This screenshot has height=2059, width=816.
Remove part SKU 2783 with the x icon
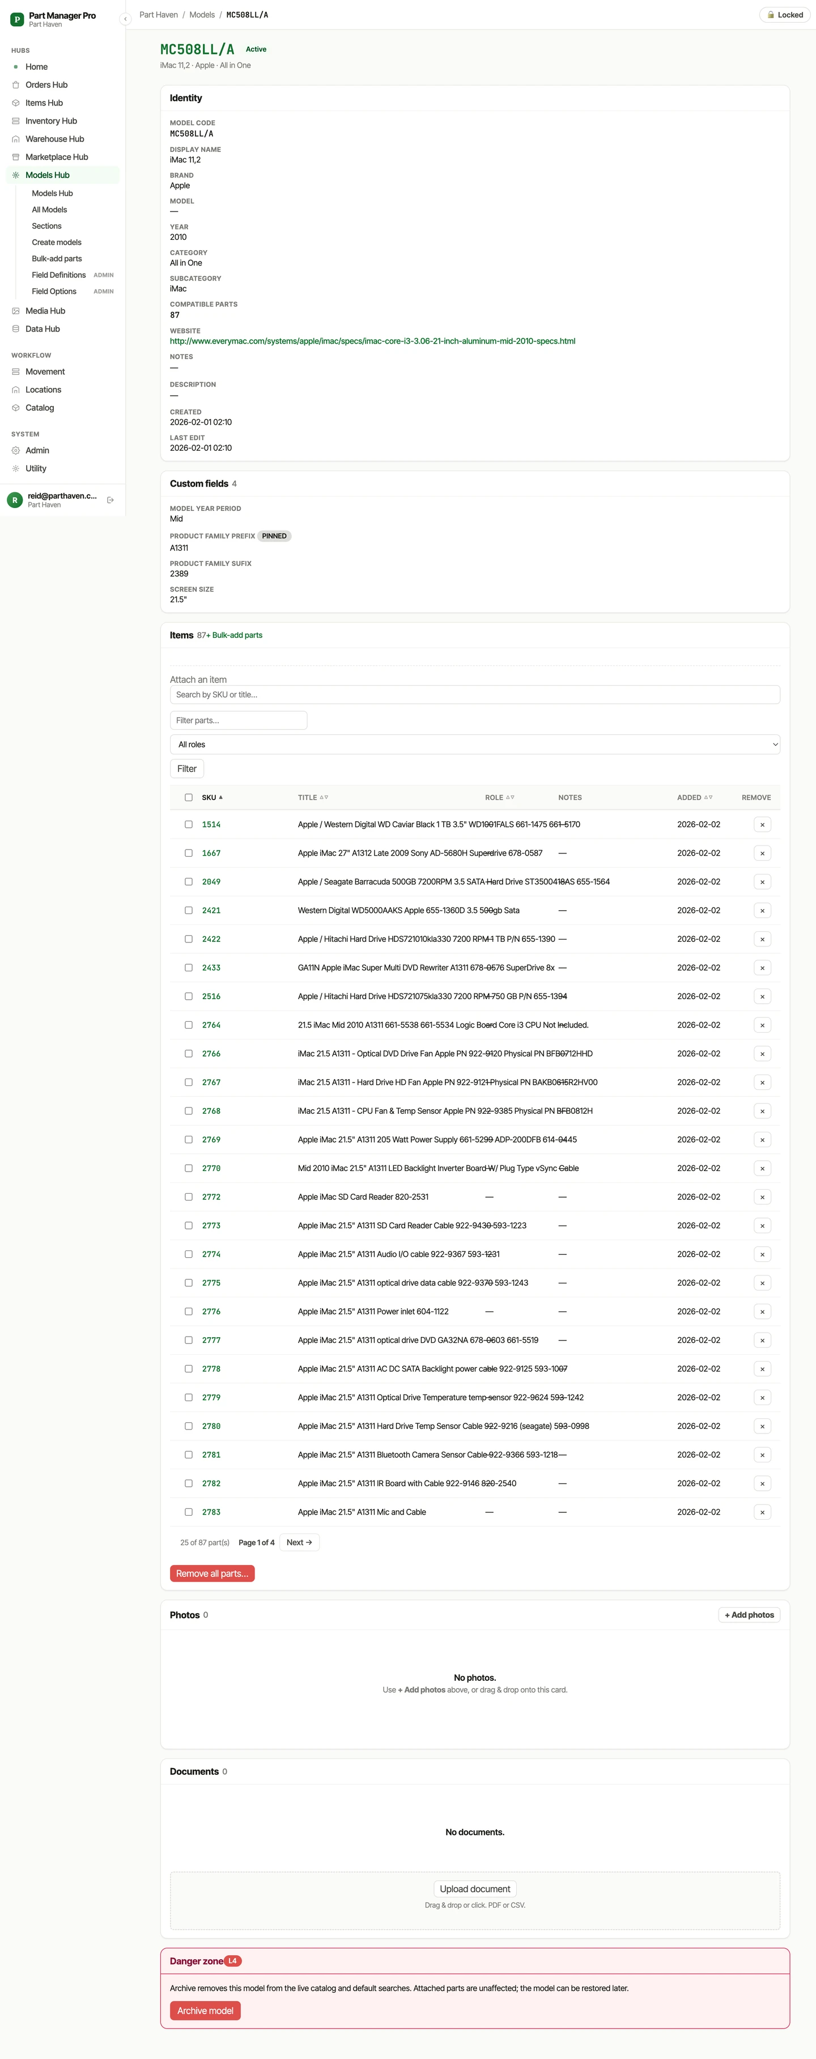(x=762, y=1512)
